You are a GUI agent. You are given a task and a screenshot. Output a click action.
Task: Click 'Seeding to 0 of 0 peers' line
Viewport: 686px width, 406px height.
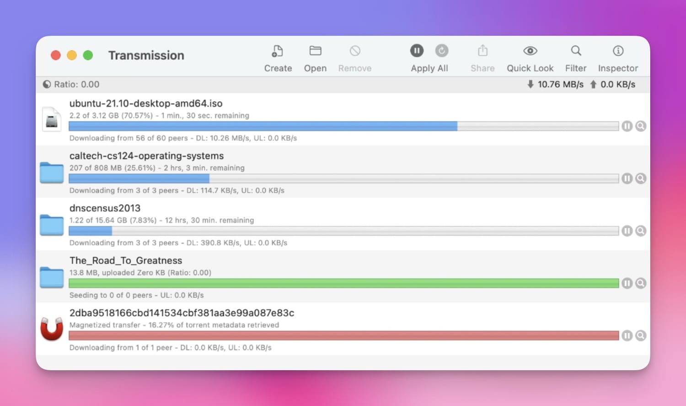pos(136,295)
